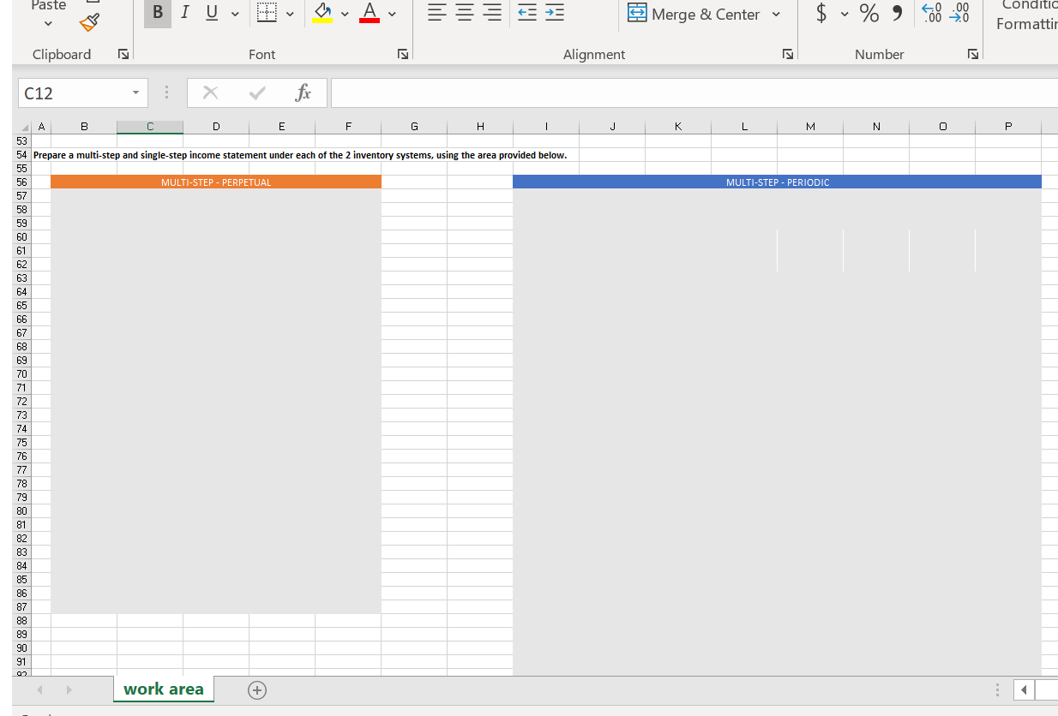Click the Increase Decimal icon
Image resolution: width=1058 pixels, height=716 pixels.
pos(930,12)
